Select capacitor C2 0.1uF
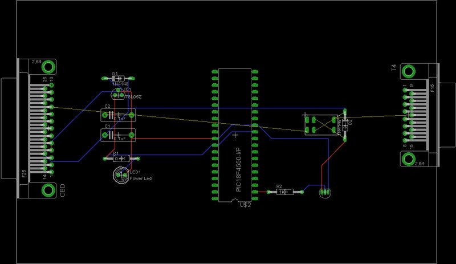Viewport: 456px width, 264px height. point(118,115)
